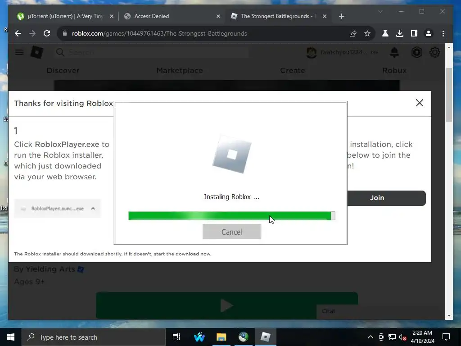Open File Explorer from the taskbar
Screen dimensions: 461x346
click(x=221, y=337)
